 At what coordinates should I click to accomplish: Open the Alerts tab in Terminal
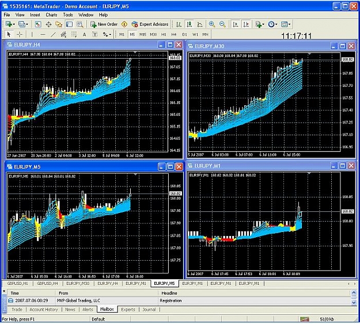pos(88,310)
